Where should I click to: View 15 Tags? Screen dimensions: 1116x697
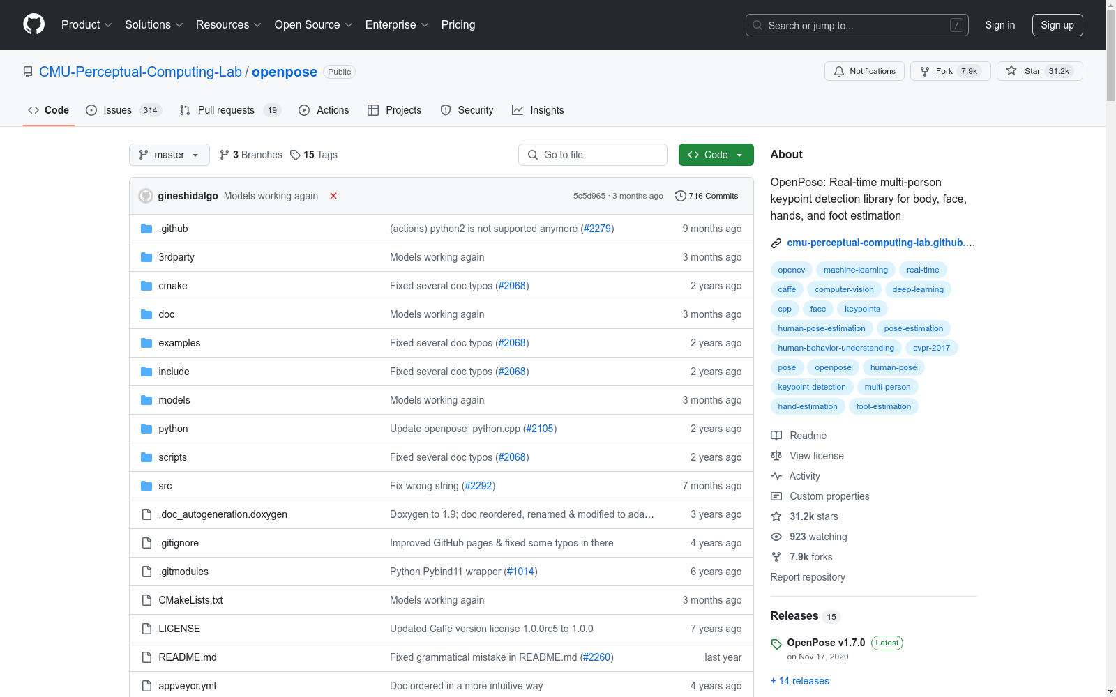(314, 155)
